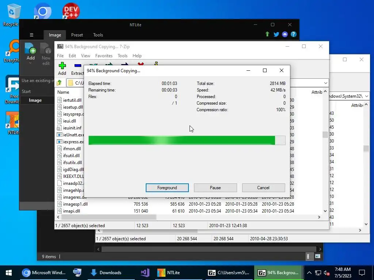The width and height of the screenshot is (374, 280).
Task: Click the 7-Zip horizontal scroll-right arrow
Action: point(319,217)
